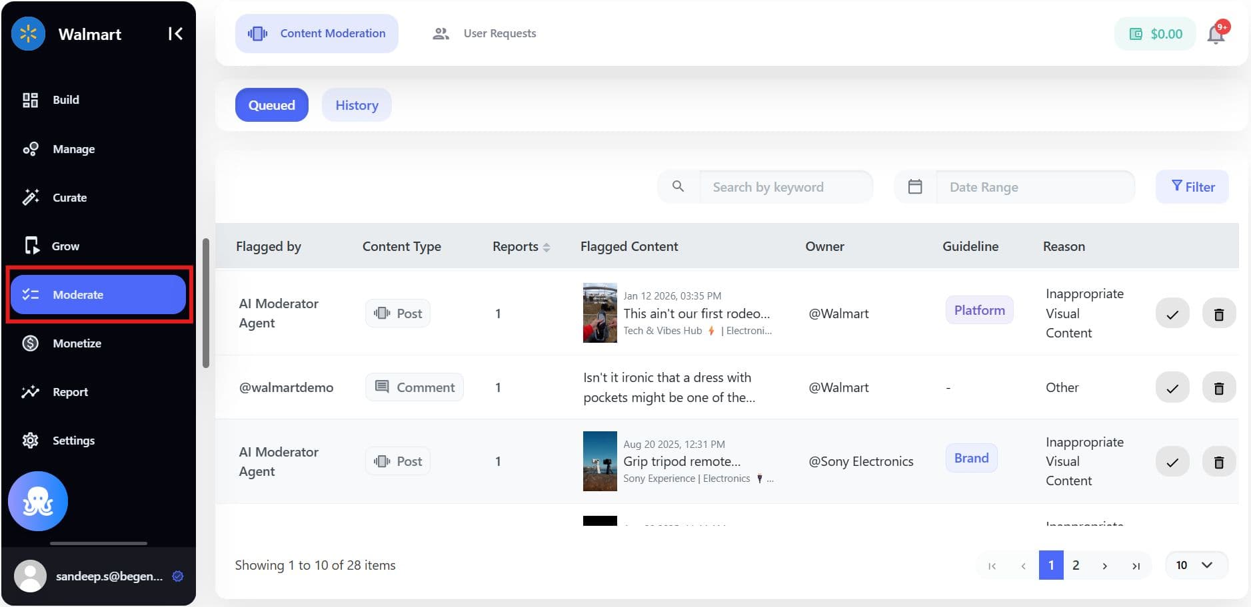The width and height of the screenshot is (1251, 607).
Task: Collapse the sidebar with the arrow icon
Action: [x=175, y=34]
